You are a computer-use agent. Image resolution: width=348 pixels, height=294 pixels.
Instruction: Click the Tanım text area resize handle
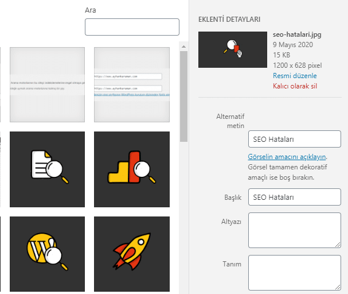[338, 287]
